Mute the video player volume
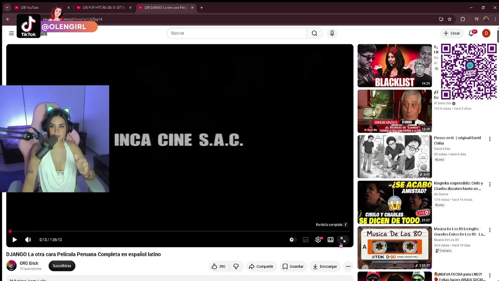 28,240
